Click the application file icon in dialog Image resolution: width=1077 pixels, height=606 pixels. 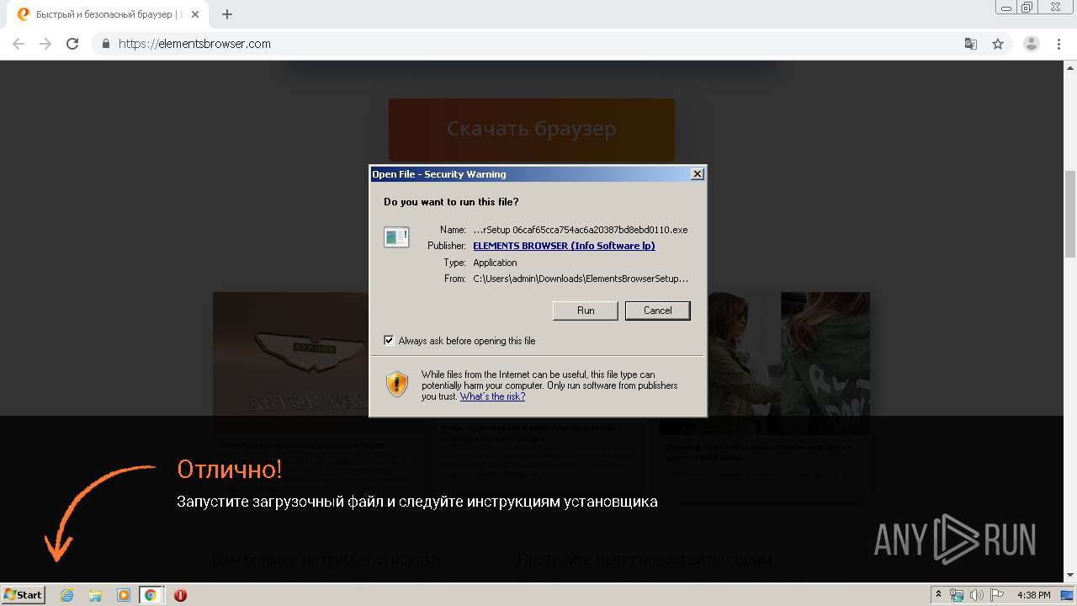tap(396, 237)
